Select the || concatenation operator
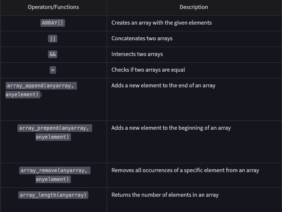282x212 pixels. tap(53, 39)
